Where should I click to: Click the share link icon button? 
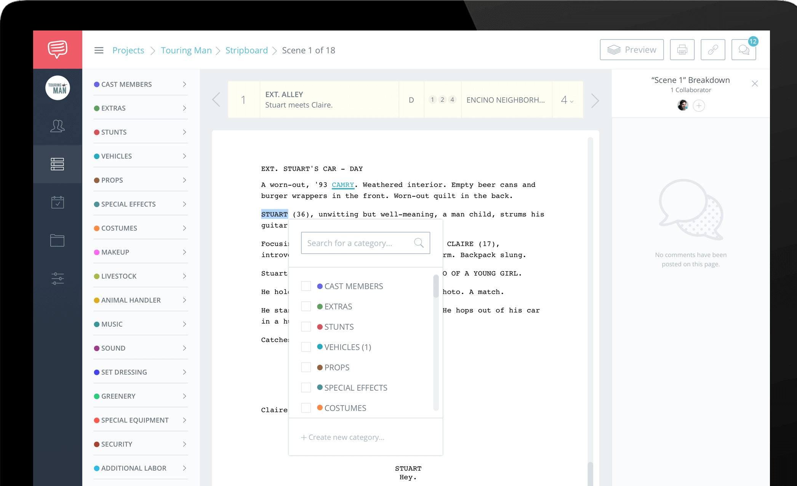713,50
